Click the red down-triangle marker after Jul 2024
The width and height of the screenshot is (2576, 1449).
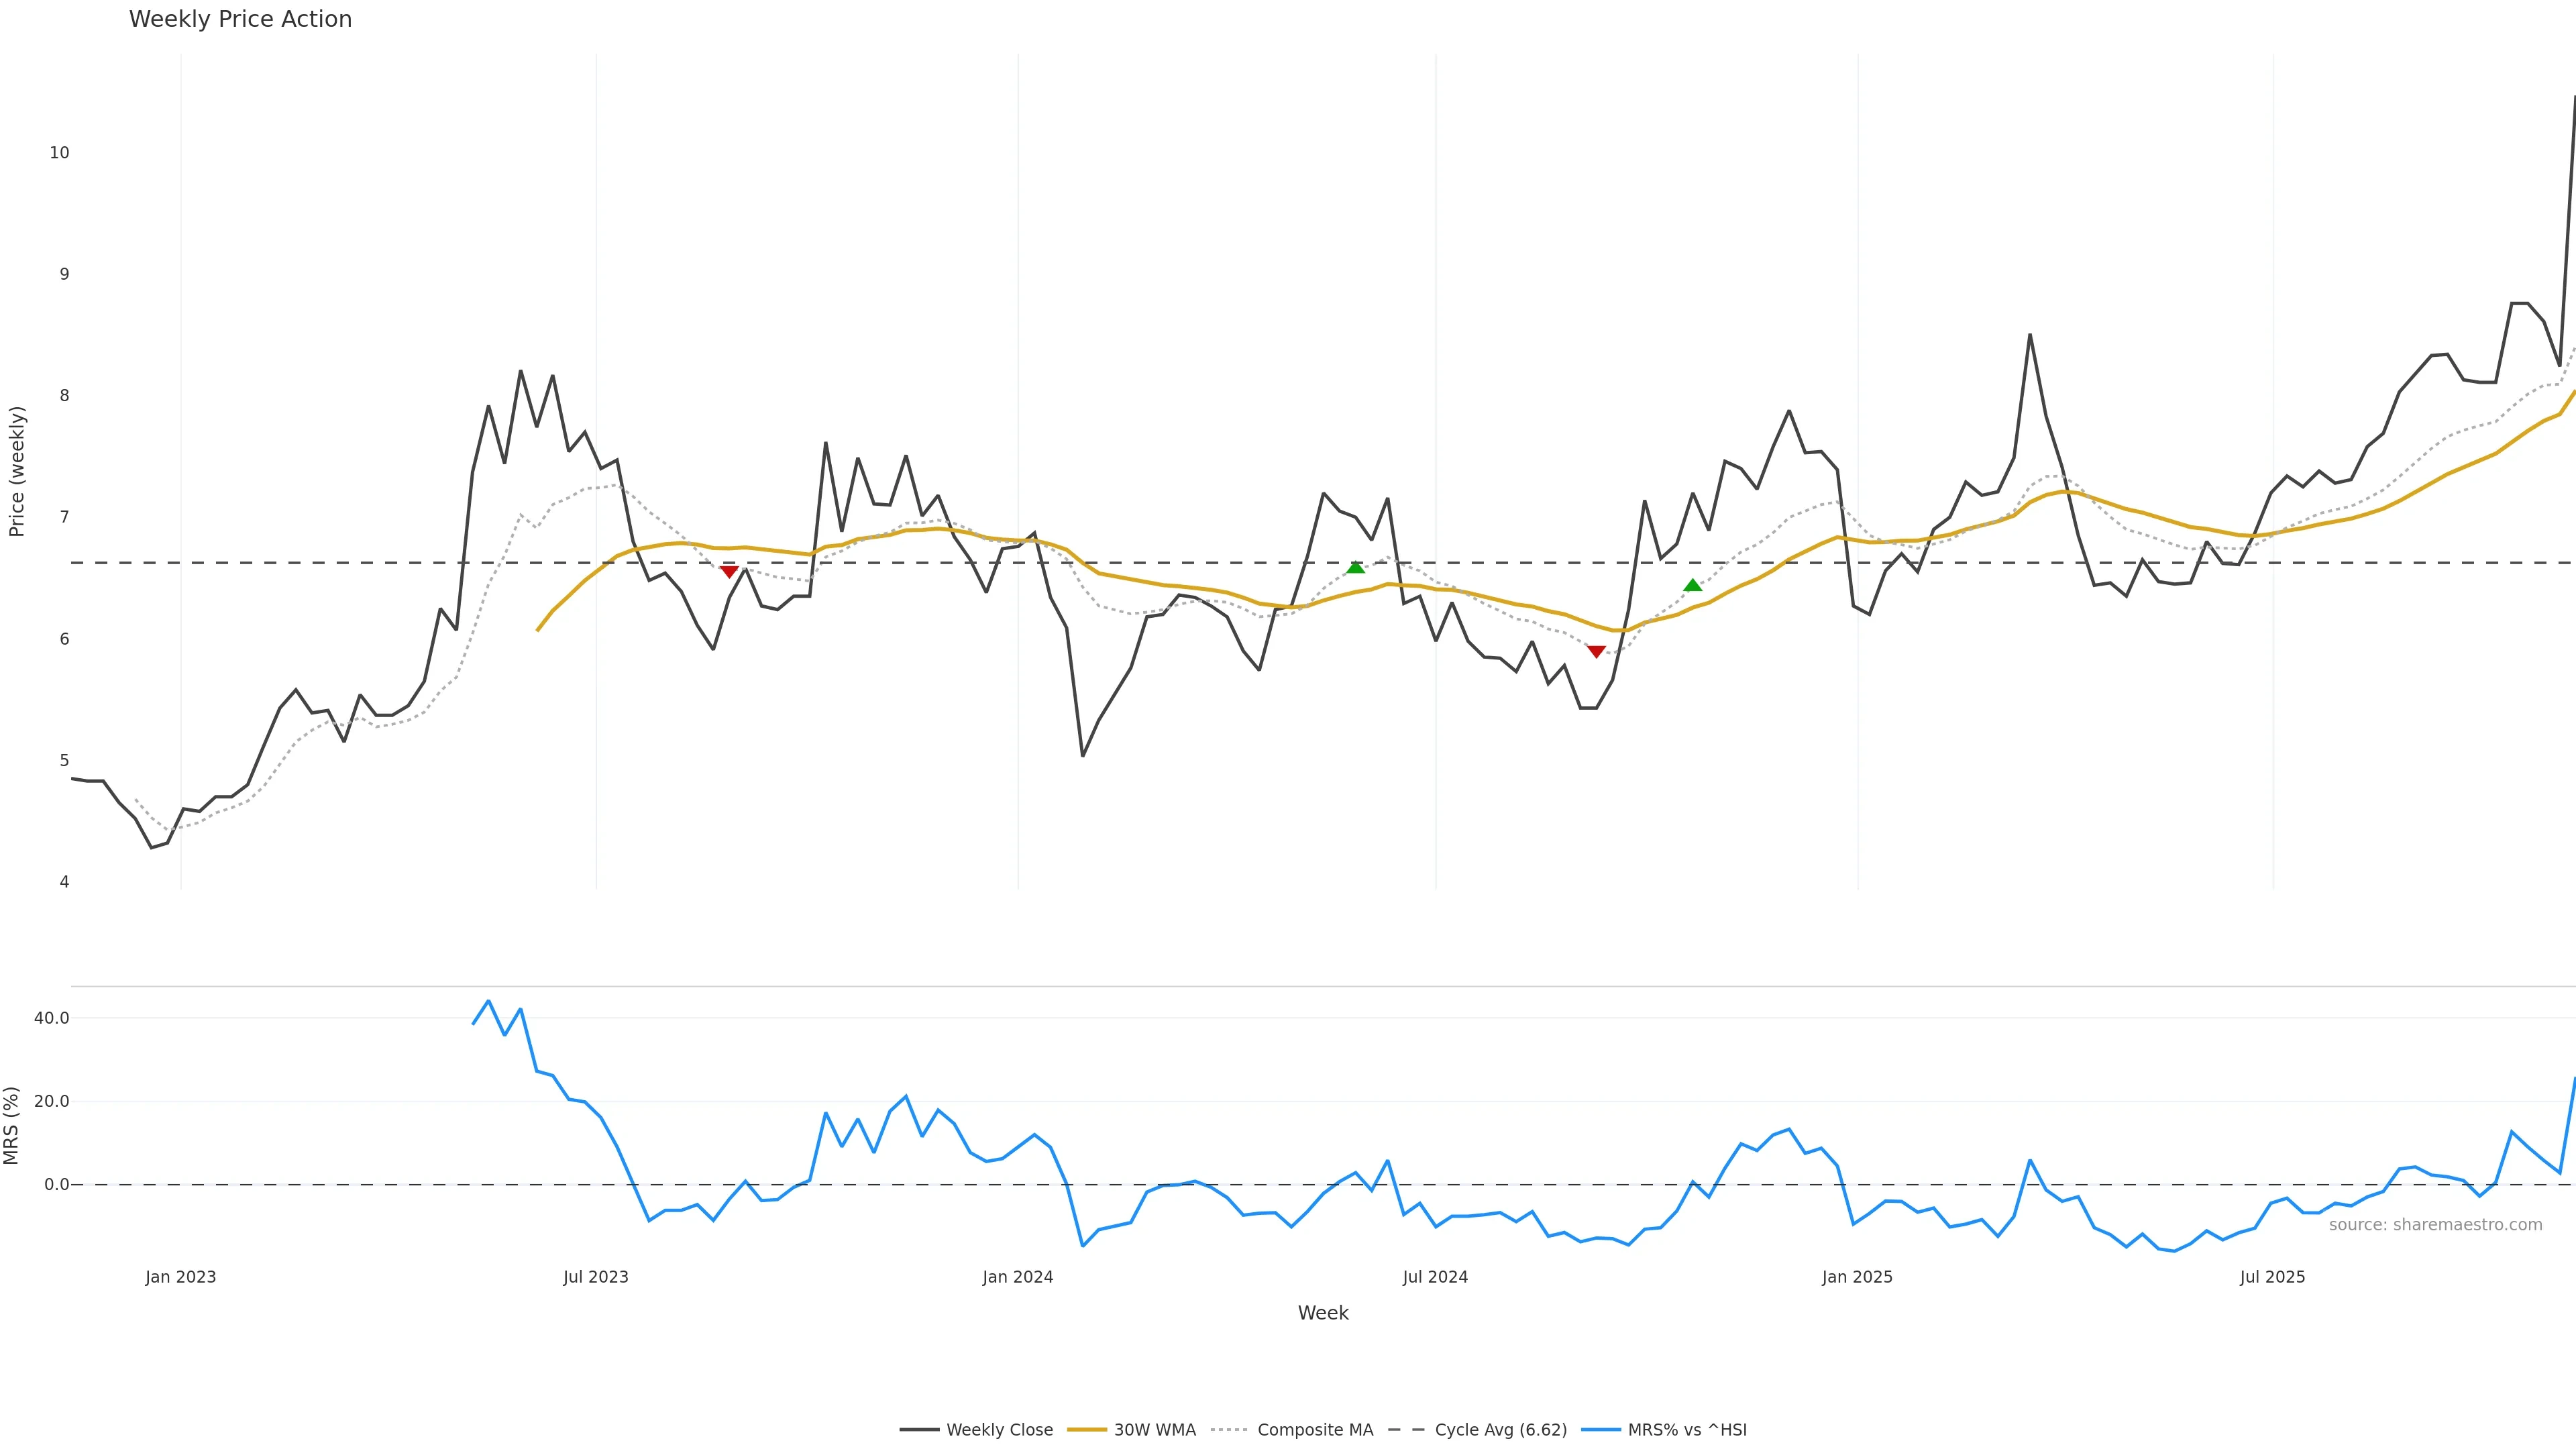[1596, 652]
